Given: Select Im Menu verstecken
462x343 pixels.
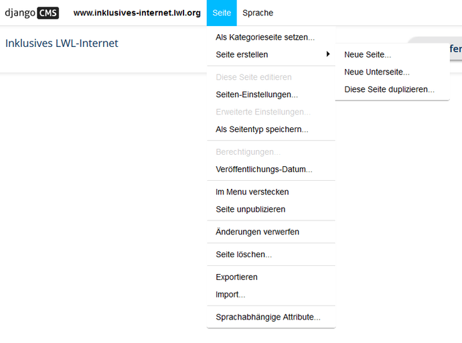Looking at the screenshot, I should (271, 192).
